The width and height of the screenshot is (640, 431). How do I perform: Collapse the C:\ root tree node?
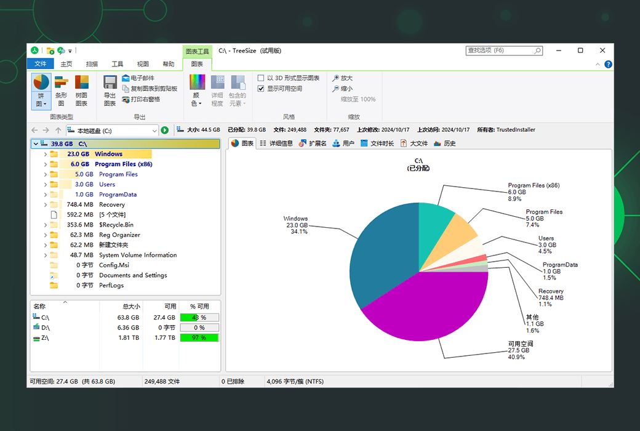pos(36,144)
